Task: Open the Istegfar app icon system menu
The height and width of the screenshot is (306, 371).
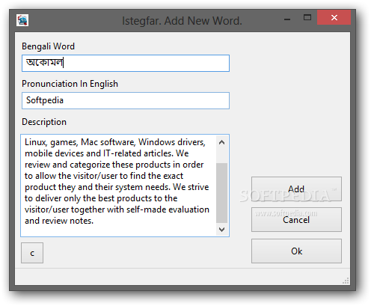Action: 22,20
